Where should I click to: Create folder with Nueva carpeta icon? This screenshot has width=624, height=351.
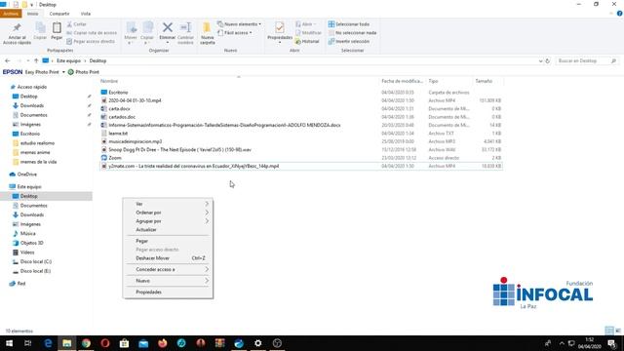tap(207, 28)
